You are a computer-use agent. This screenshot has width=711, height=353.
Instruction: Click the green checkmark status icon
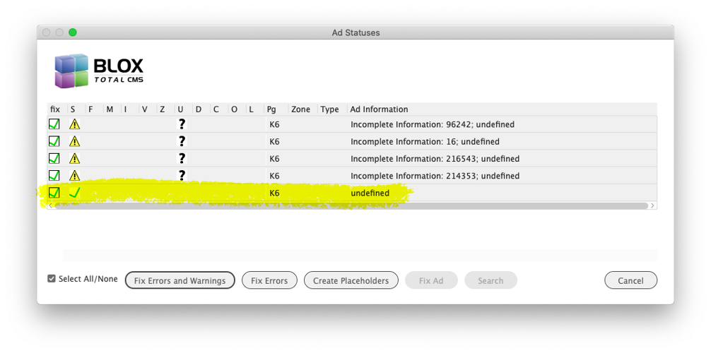pyautogui.click(x=74, y=193)
